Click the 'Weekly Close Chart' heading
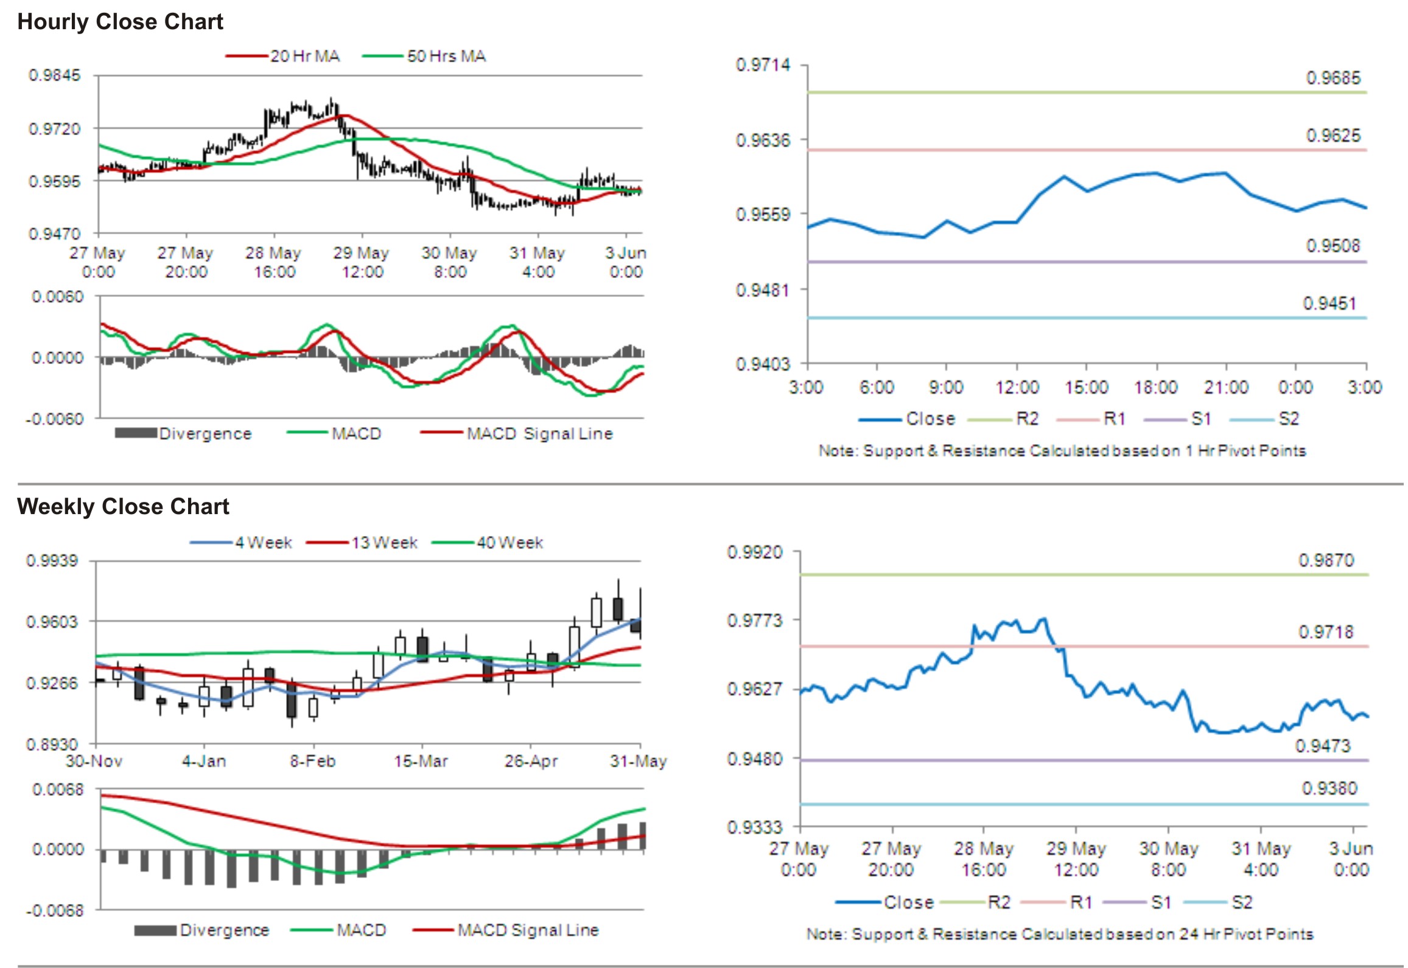Viewport: 1408px width, 968px height. coord(123,506)
